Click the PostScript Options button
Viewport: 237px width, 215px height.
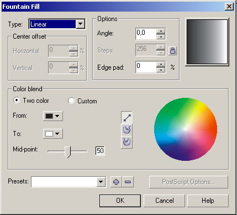tap(188, 182)
